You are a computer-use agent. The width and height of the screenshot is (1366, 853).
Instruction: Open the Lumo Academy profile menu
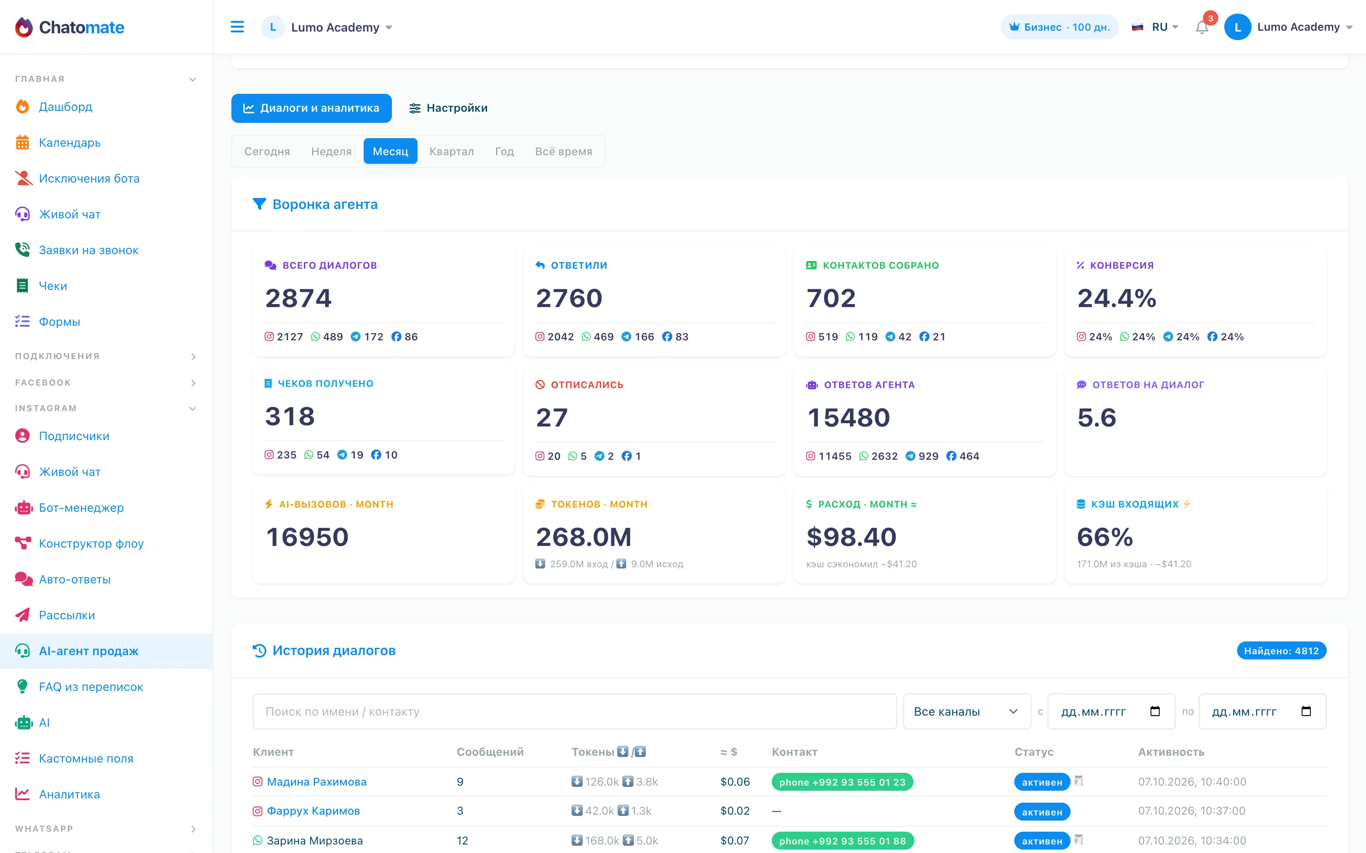[x=1289, y=27]
